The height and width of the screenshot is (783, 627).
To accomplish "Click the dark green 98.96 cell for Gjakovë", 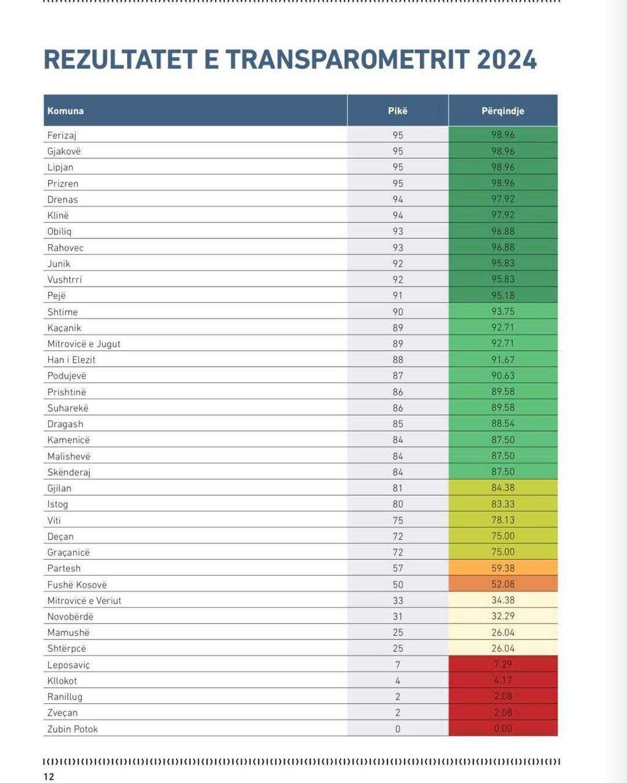I will click(503, 151).
